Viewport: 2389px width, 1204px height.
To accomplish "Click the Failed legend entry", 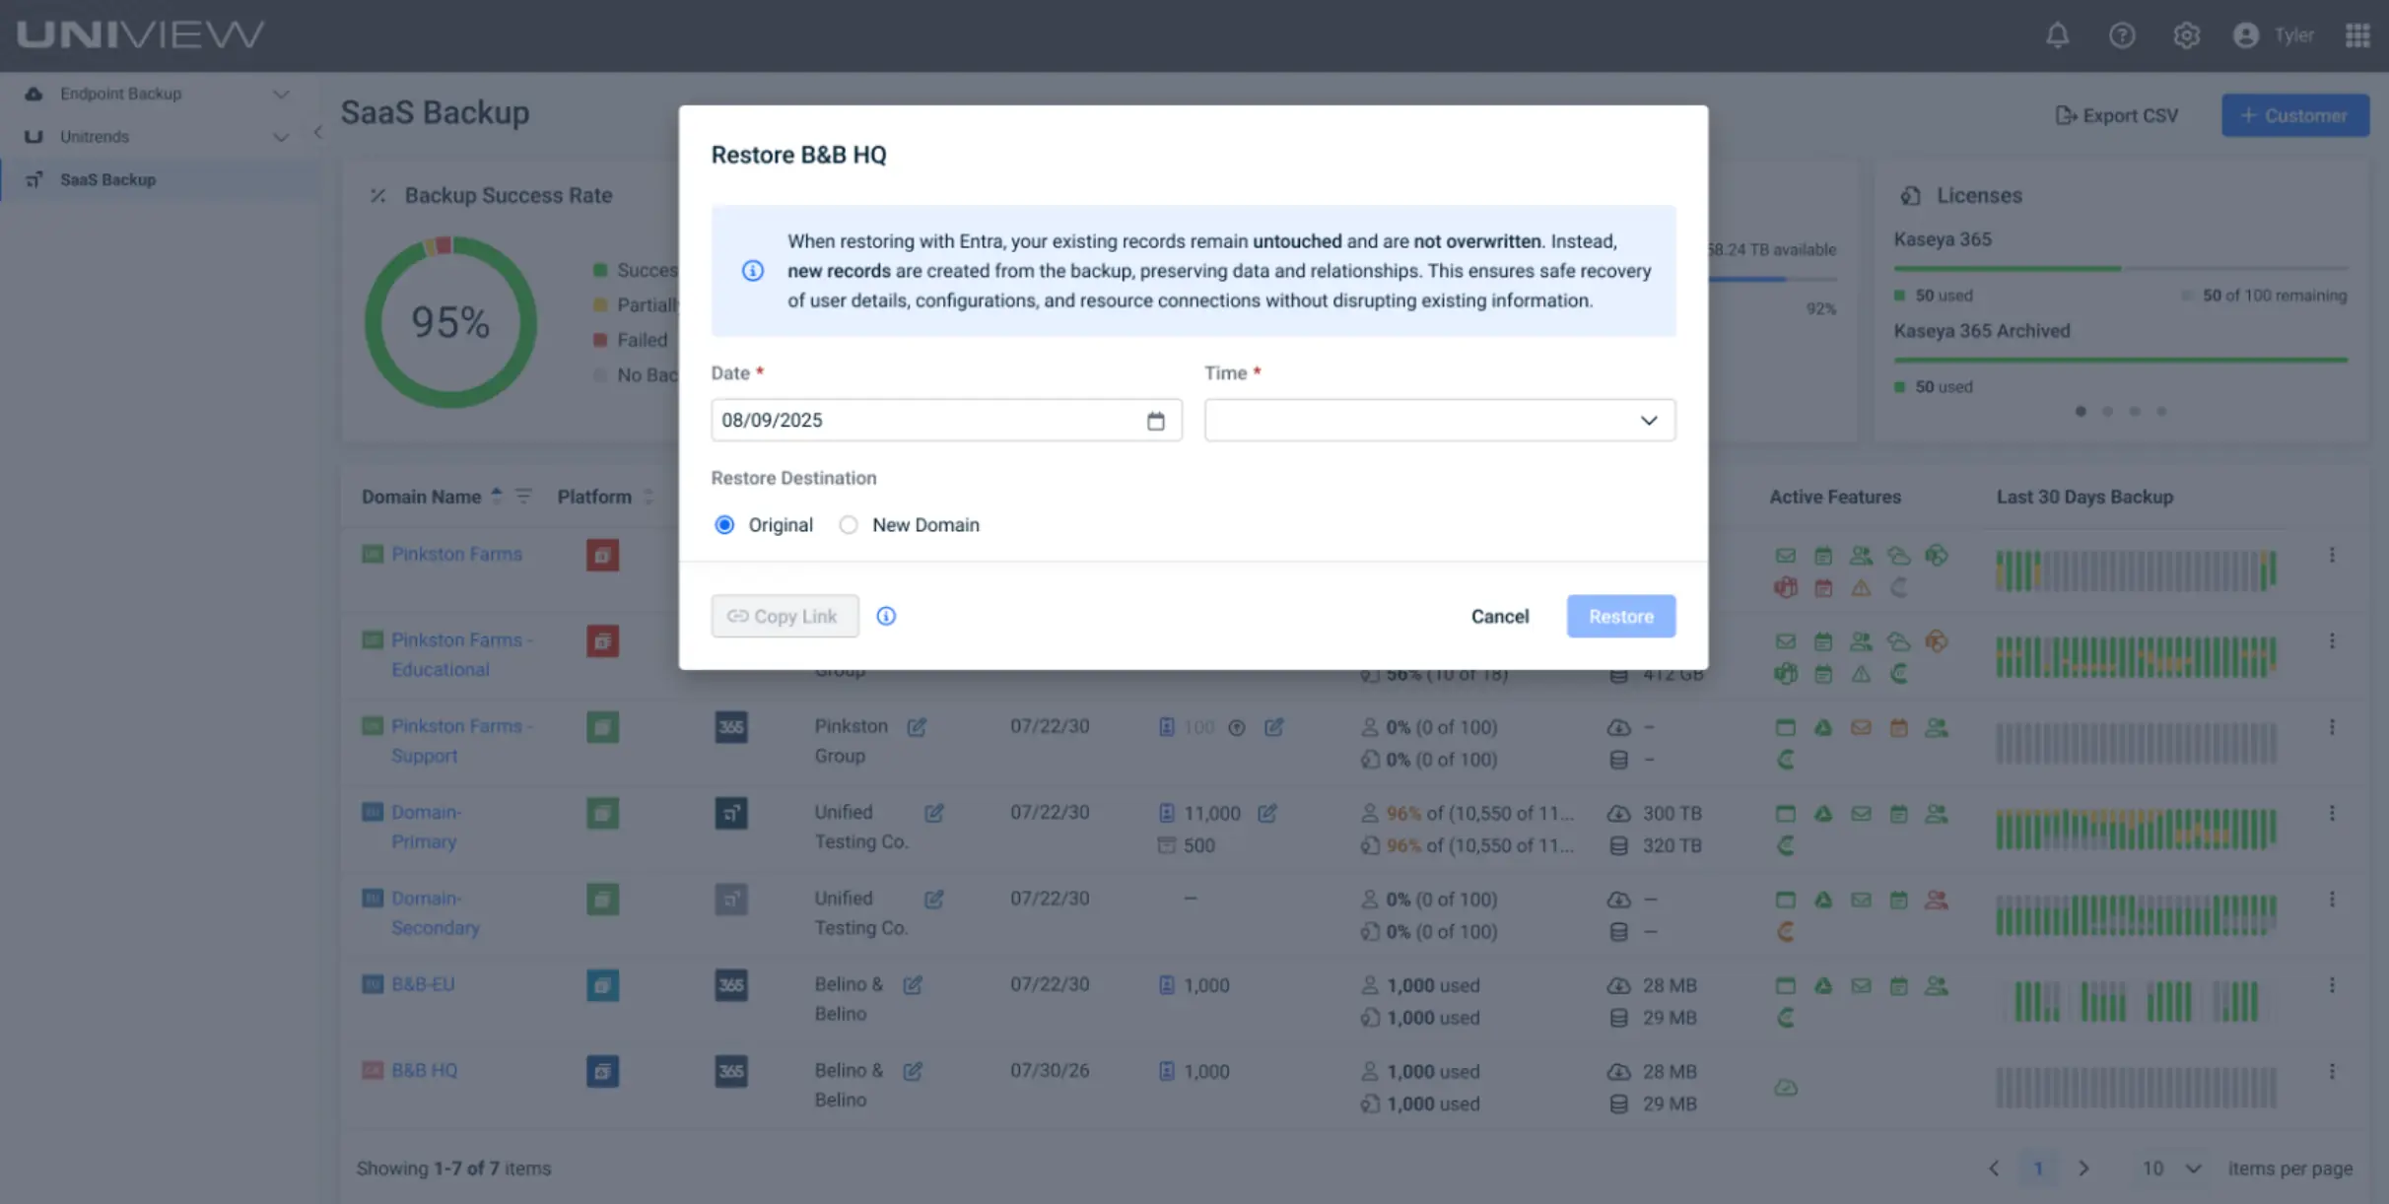I will 631,340.
